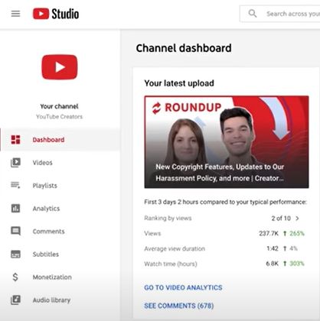This screenshot has height=321, width=320.
Task: Click the 'Watch time (hours)' label
Action: coord(171,264)
